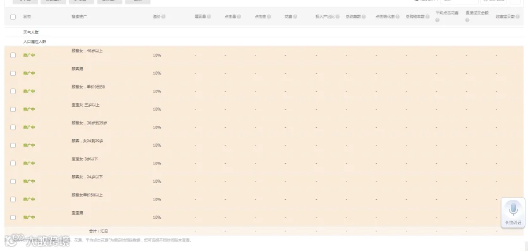Click the 点击转化率 column header label
528x251 pixels.
pyautogui.click(x=385, y=16)
